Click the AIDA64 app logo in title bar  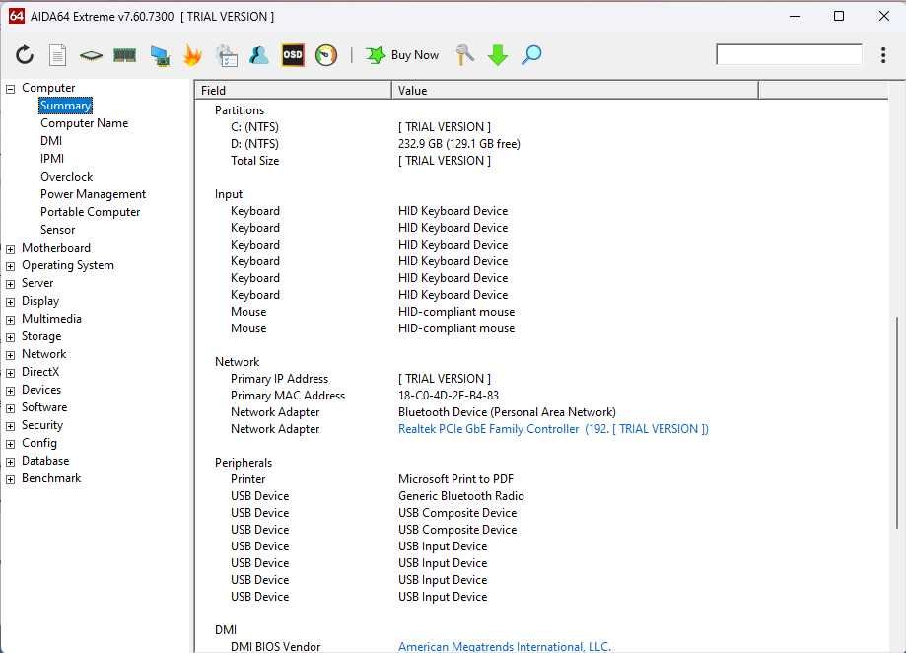tap(16, 16)
